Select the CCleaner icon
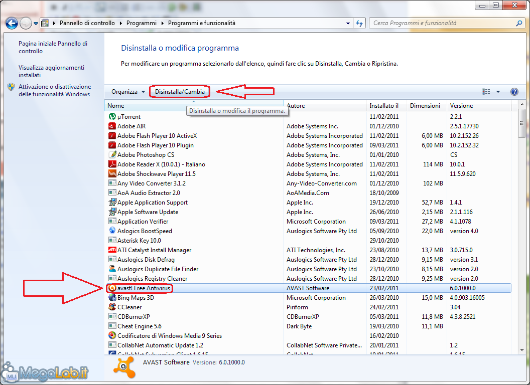The image size is (530, 385). 112,307
